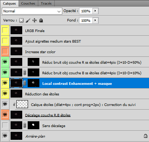Lock transparent pixels icon
The width and height of the screenshot is (149, 142).
coord(21,20)
